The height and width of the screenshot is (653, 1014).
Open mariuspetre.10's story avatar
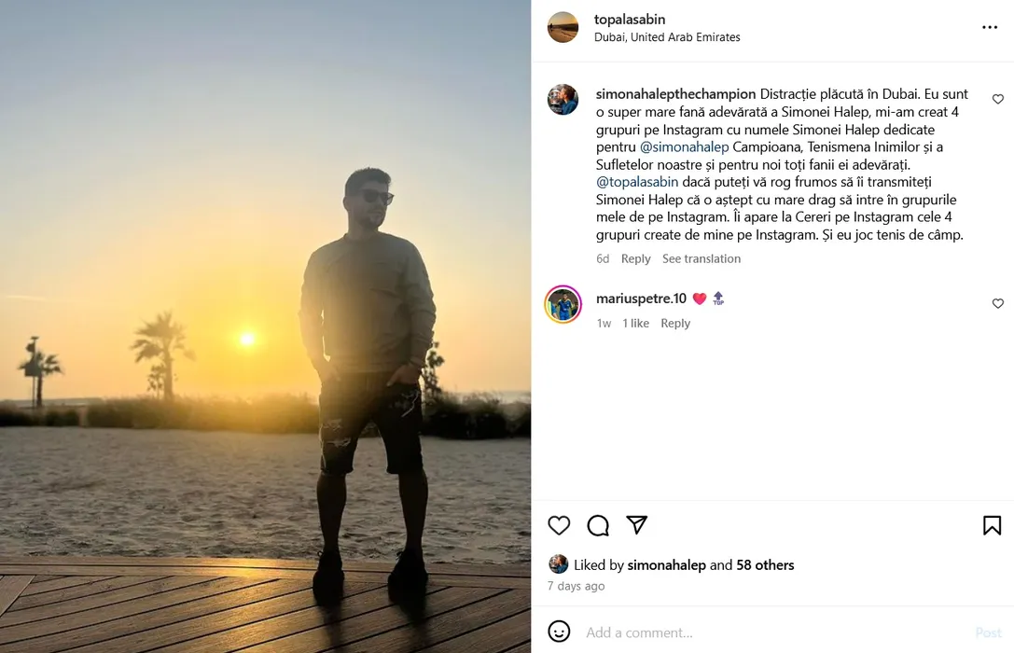pyautogui.click(x=563, y=304)
